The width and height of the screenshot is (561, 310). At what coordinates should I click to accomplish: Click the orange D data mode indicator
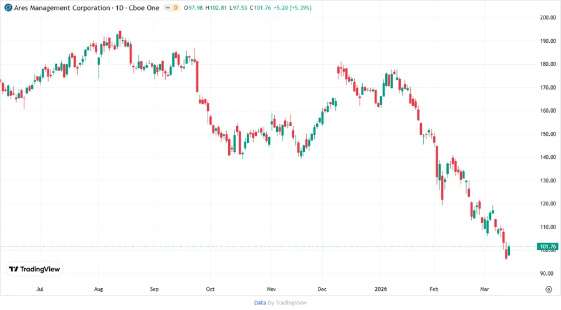tap(175, 7)
